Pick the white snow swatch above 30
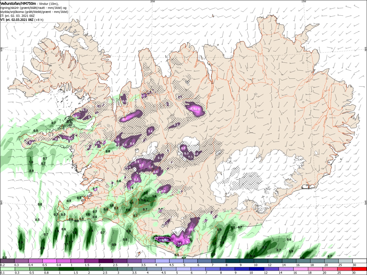Screen dimensions: 367x275 [x=360, y=261]
